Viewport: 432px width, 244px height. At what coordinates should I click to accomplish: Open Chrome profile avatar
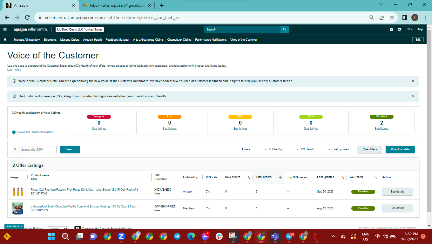(x=415, y=17)
